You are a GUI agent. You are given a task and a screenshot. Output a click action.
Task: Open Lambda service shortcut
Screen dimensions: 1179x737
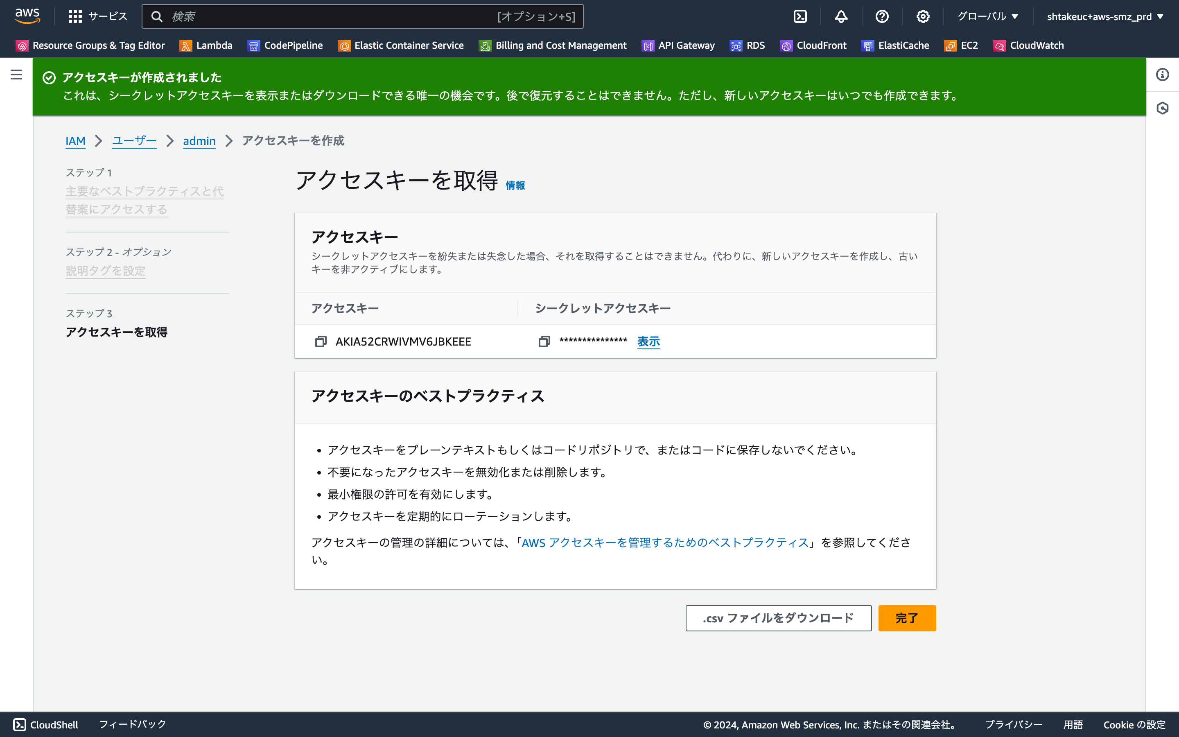206,45
